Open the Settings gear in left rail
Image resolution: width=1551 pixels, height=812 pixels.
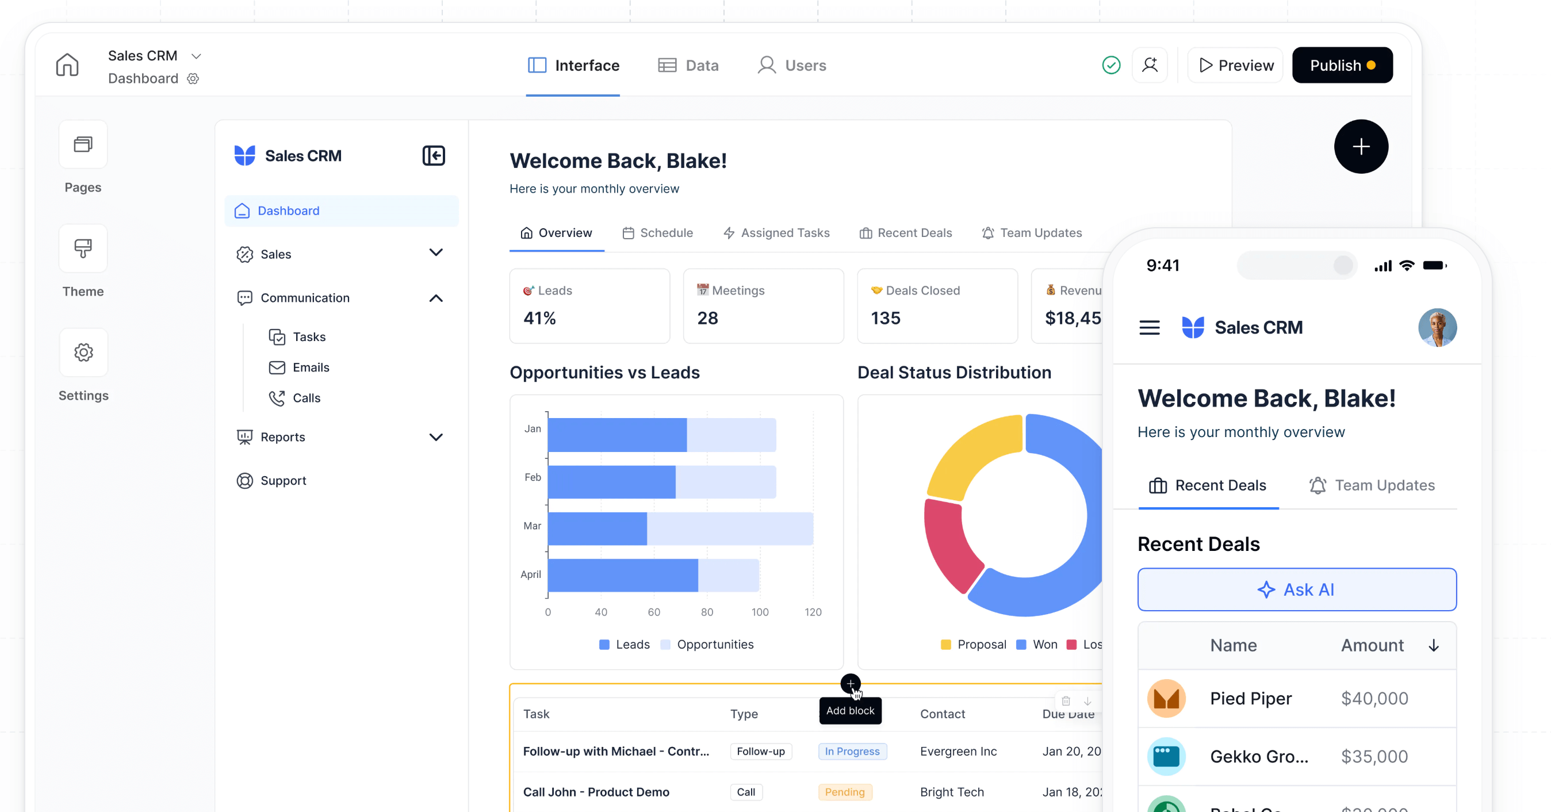pyautogui.click(x=83, y=352)
